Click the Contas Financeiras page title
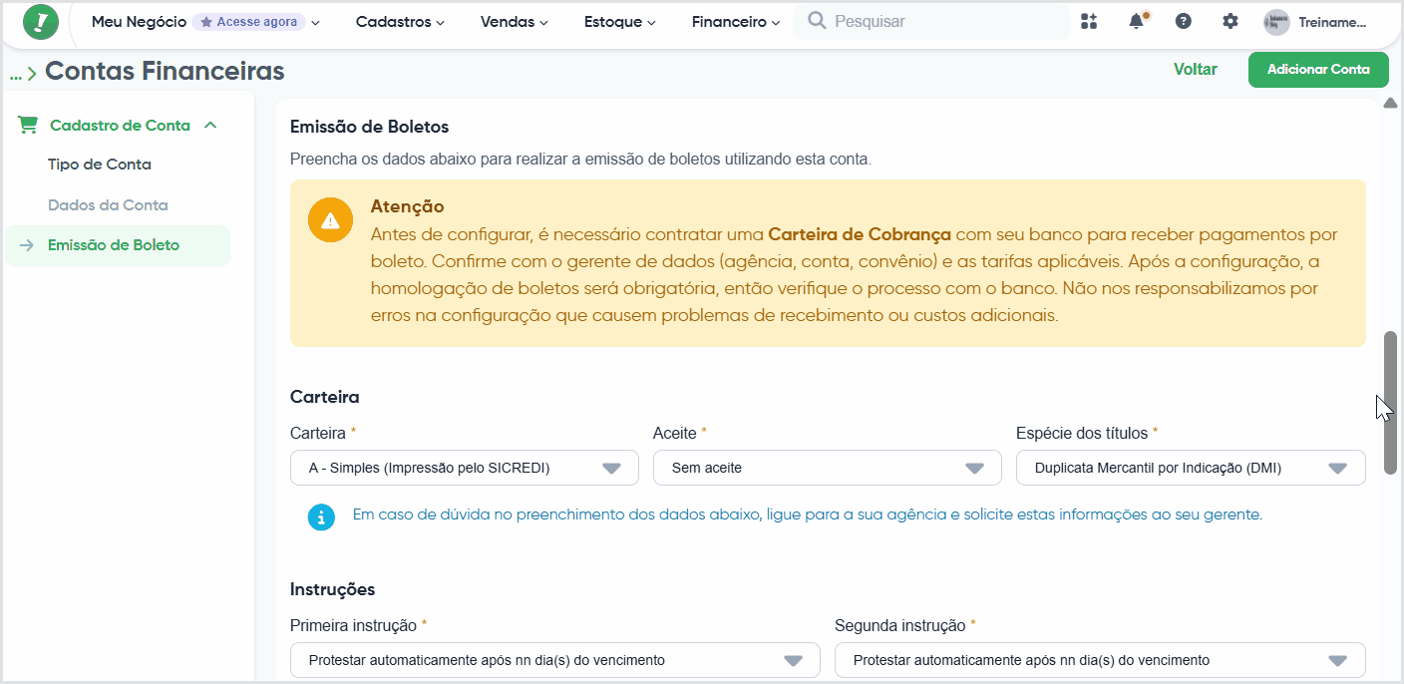1404x684 pixels. point(165,71)
